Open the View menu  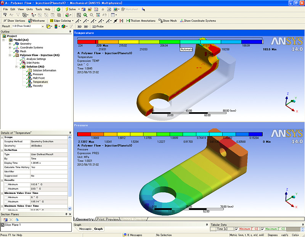tap(21, 9)
